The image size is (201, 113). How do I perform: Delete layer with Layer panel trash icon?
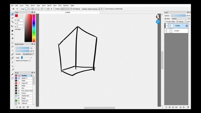coord(188,107)
